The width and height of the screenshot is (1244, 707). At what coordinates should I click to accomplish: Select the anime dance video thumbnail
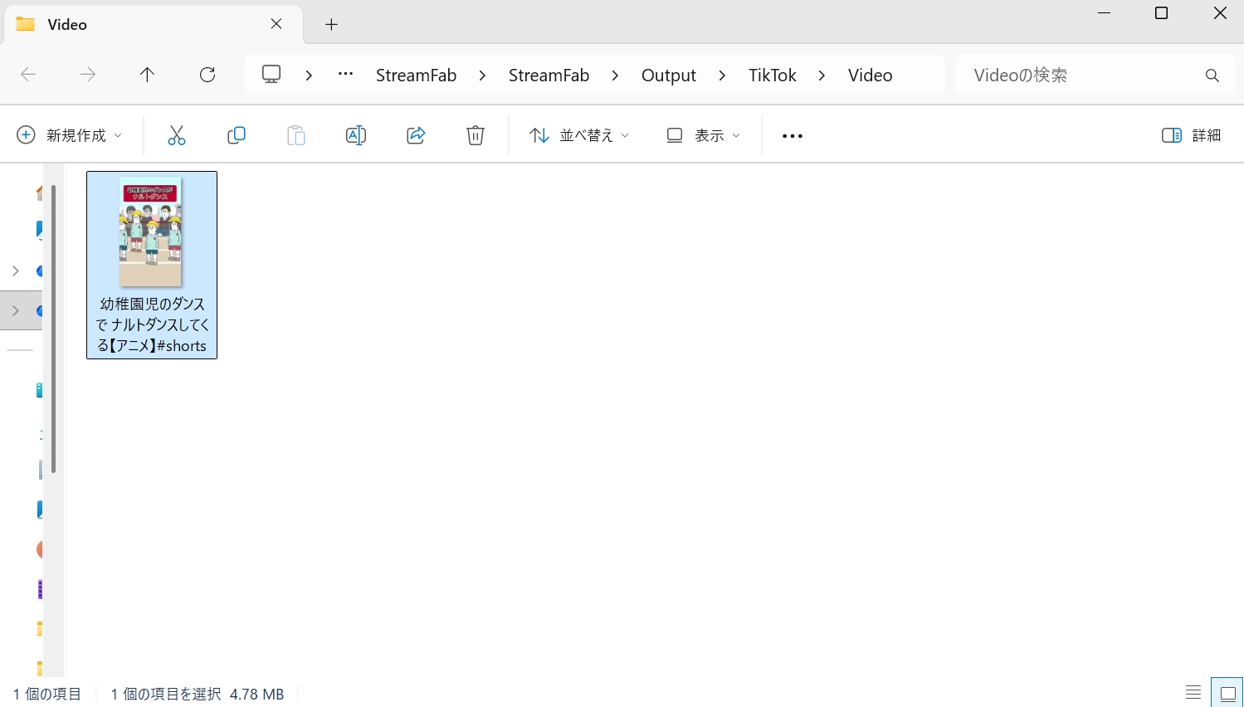click(x=150, y=232)
